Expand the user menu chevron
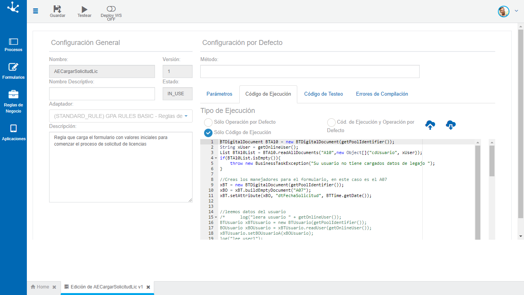524x295 pixels. pyautogui.click(x=516, y=11)
